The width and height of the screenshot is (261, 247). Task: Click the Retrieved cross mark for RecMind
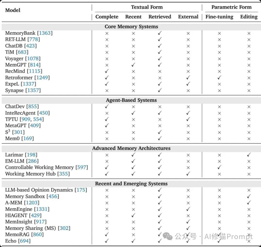tap(160, 71)
